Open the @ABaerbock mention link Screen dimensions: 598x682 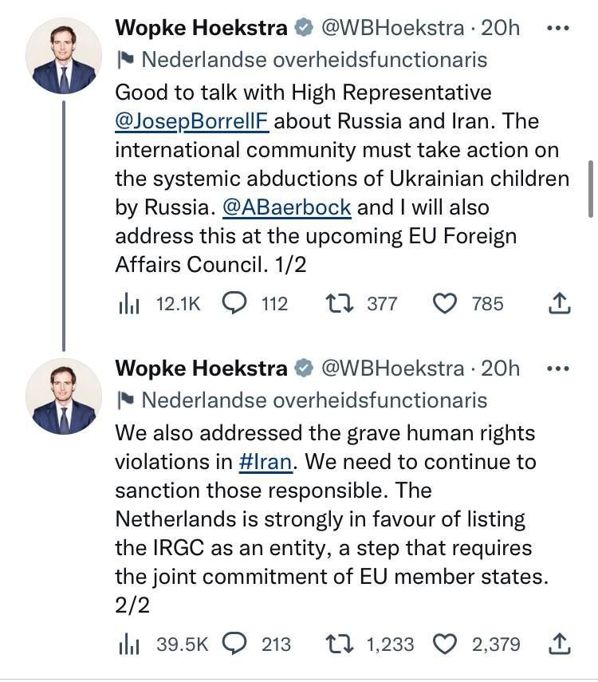click(287, 207)
